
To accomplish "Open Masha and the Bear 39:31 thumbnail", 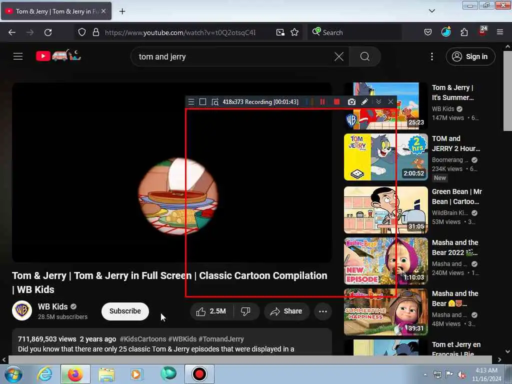I will [385, 312].
